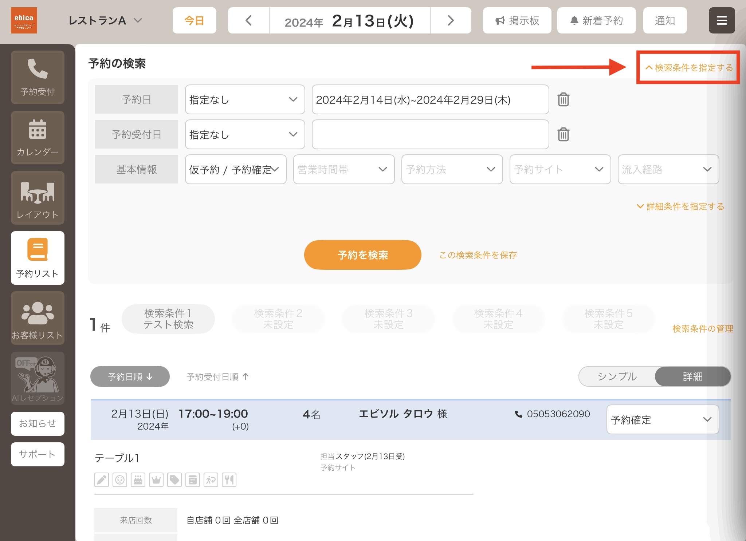Select 予約リスト in the sidebar
The width and height of the screenshot is (746, 541).
(x=38, y=258)
